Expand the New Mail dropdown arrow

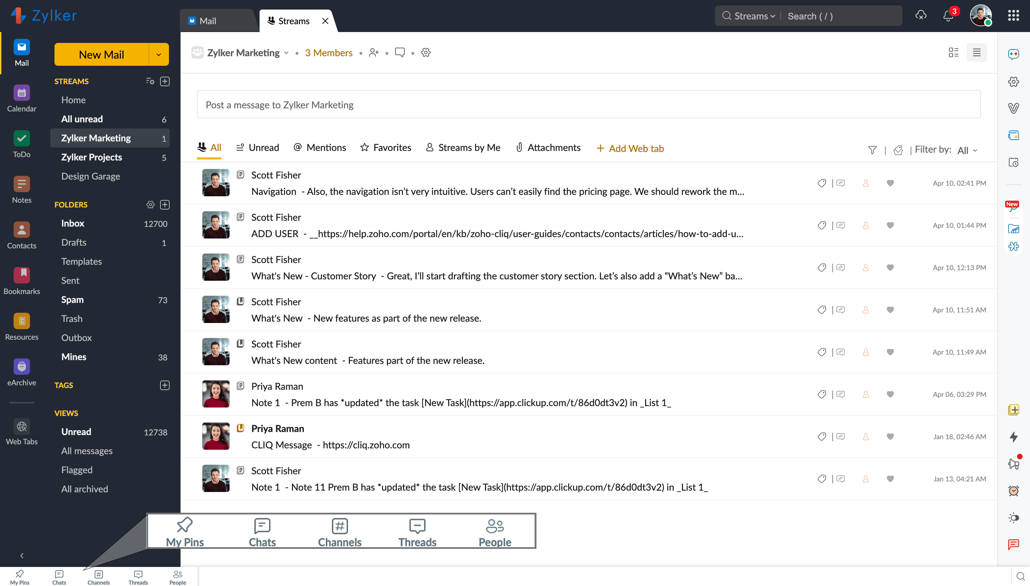pyautogui.click(x=159, y=54)
